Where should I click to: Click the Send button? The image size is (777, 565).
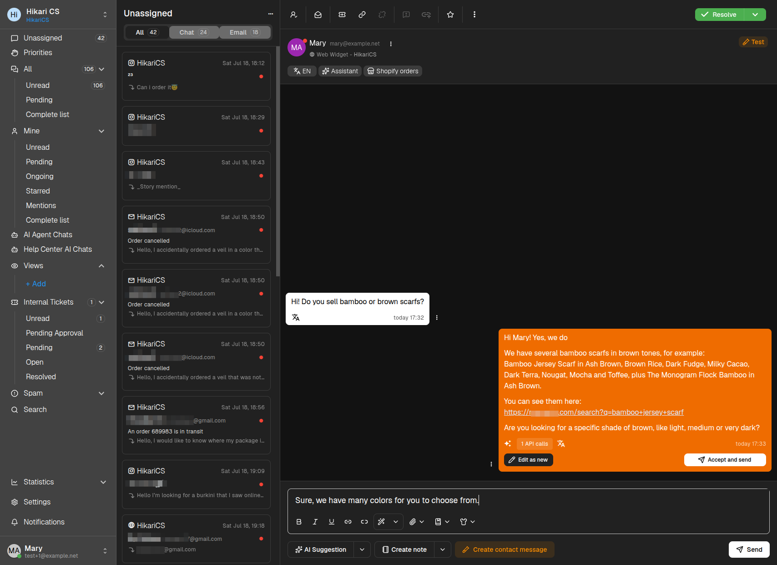click(x=749, y=550)
